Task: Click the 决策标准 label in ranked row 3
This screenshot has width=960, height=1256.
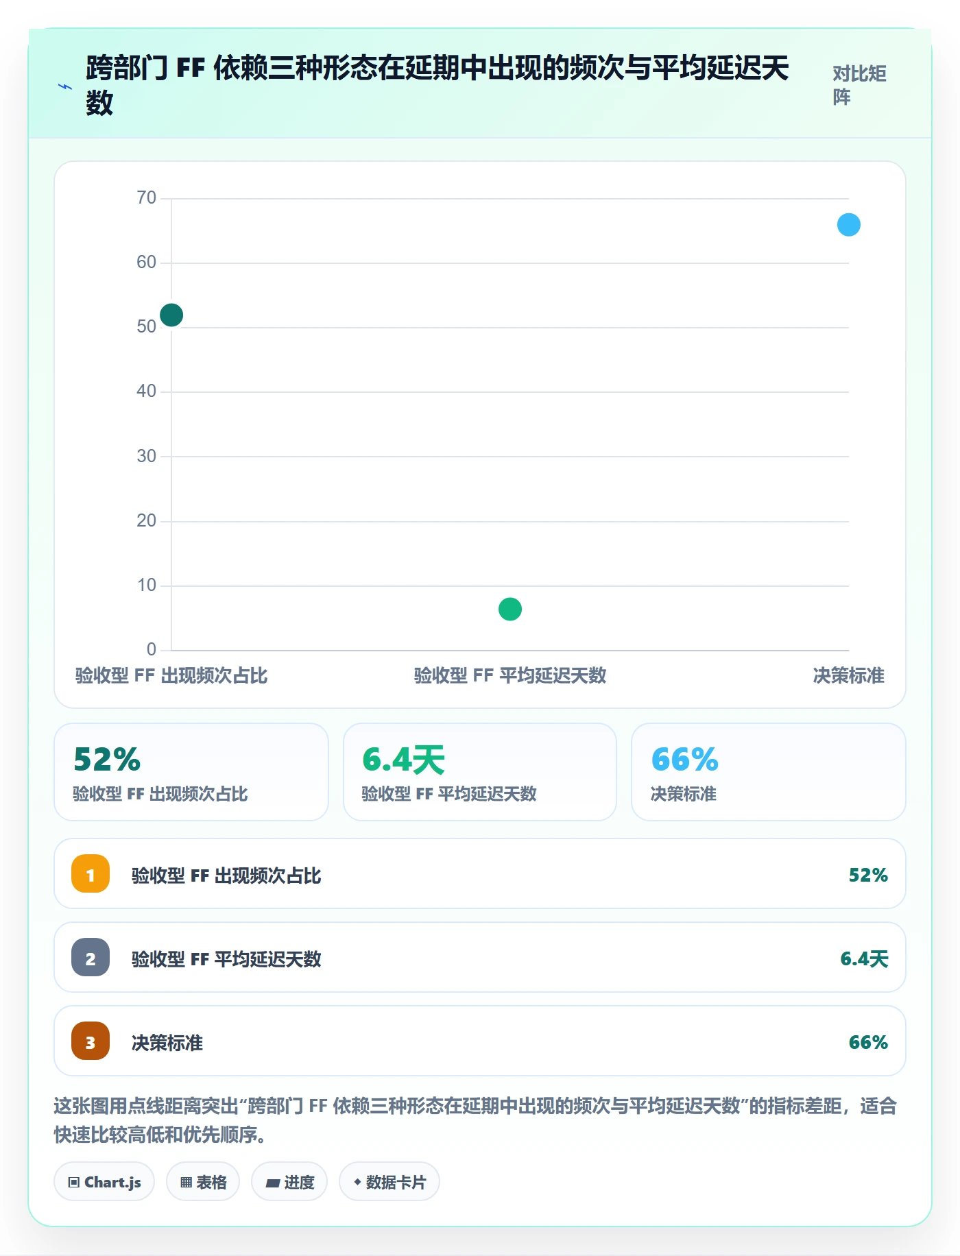Action: [167, 1042]
